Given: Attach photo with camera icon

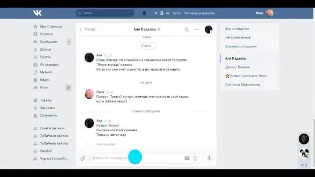Looking at the screenshot, I should click(x=187, y=158).
